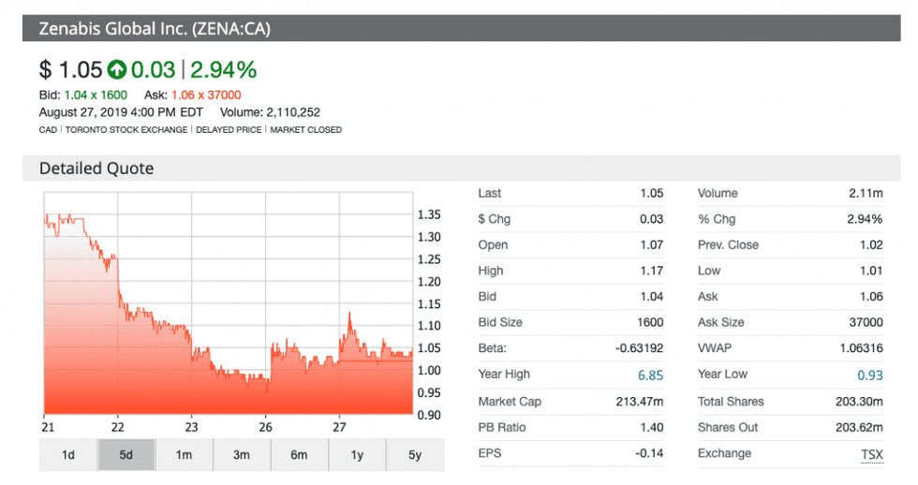Click the TSX exchange link

871,454
